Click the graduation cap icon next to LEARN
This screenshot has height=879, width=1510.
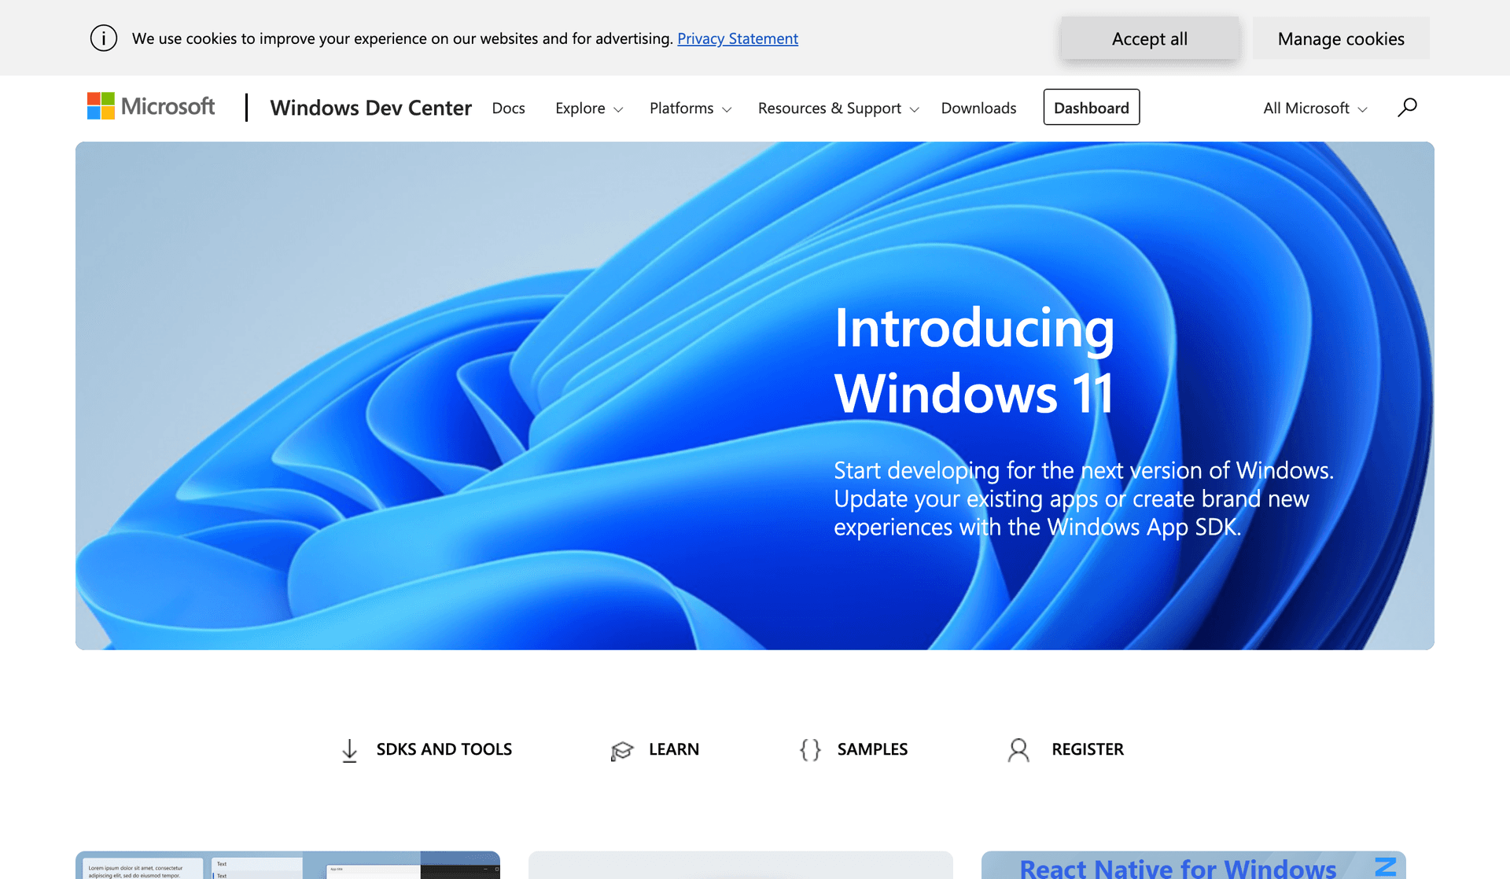tap(621, 749)
